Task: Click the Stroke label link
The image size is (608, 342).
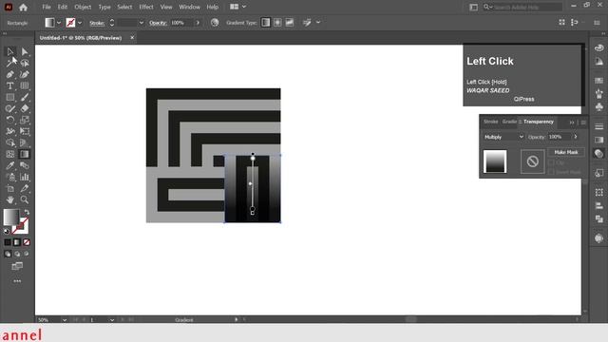Action: point(97,23)
